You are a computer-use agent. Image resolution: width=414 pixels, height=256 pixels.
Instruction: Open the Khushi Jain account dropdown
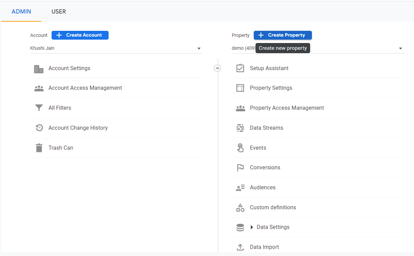pyautogui.click(x=116, y=48)
